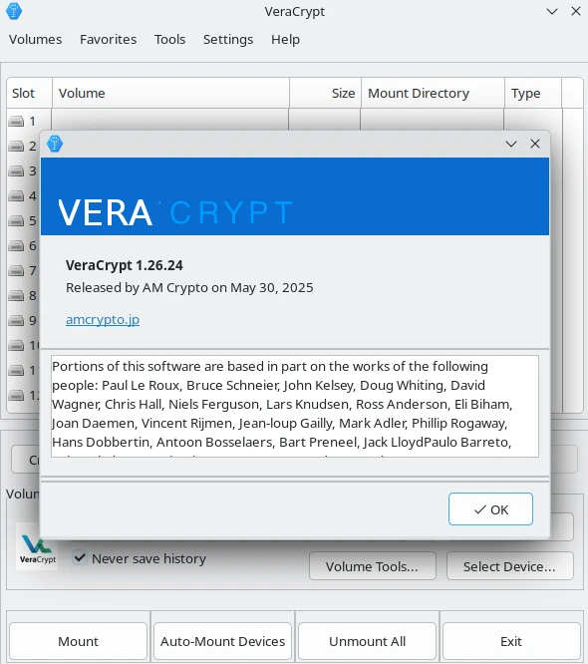Select drive slot 1 icon
This screenshot has height=664, width=588.
(x=16, y=122)
